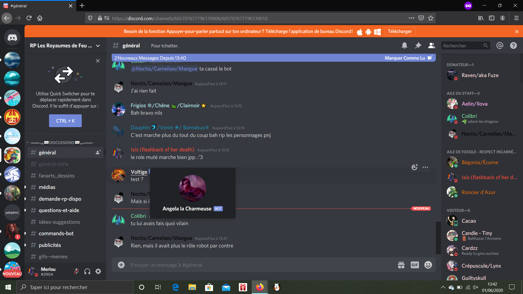This screenshot has width=523, height=294.
Task: Open the mentions inbox icon
Action: tap(500, 45)
